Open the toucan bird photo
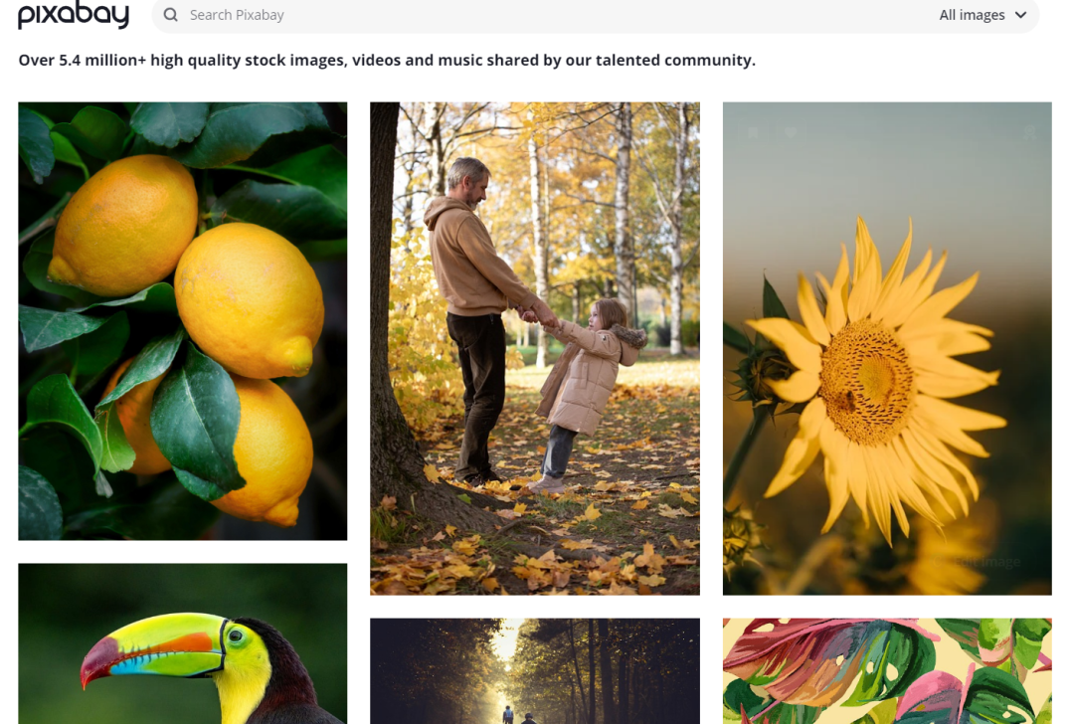Image resolution: width=1074 pixels, height=724 pixels. pos(182,643)
